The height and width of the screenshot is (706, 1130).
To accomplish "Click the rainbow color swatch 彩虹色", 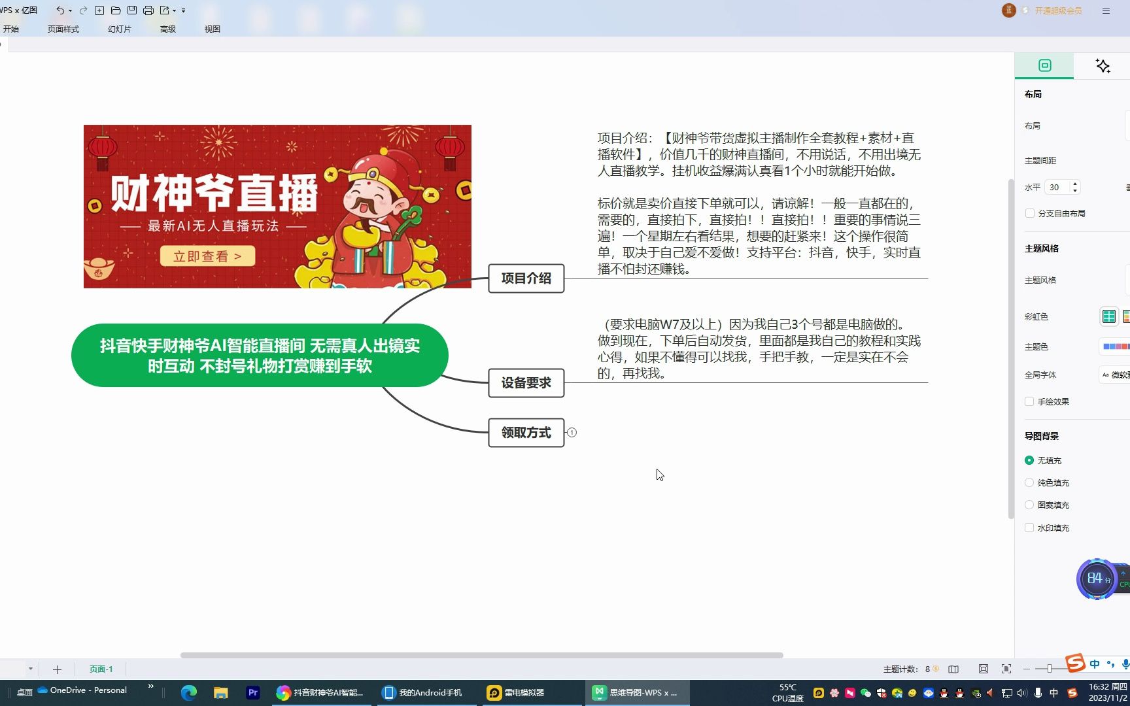I will coord(1108,316).
